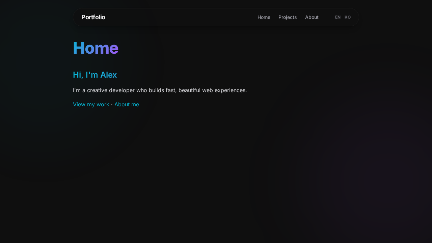Click the 'Hi, I'm Alex' subheading

[x=95, y=75]
